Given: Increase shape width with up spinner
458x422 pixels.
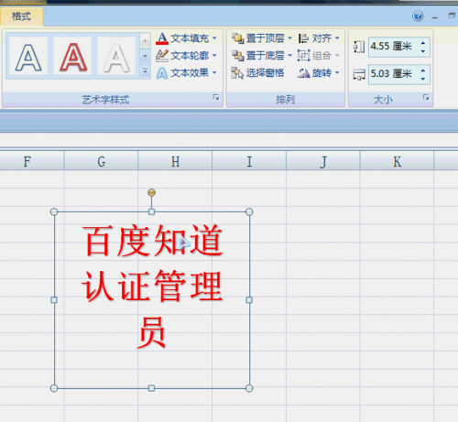Looking at the screenshot, I should point(423,70).
